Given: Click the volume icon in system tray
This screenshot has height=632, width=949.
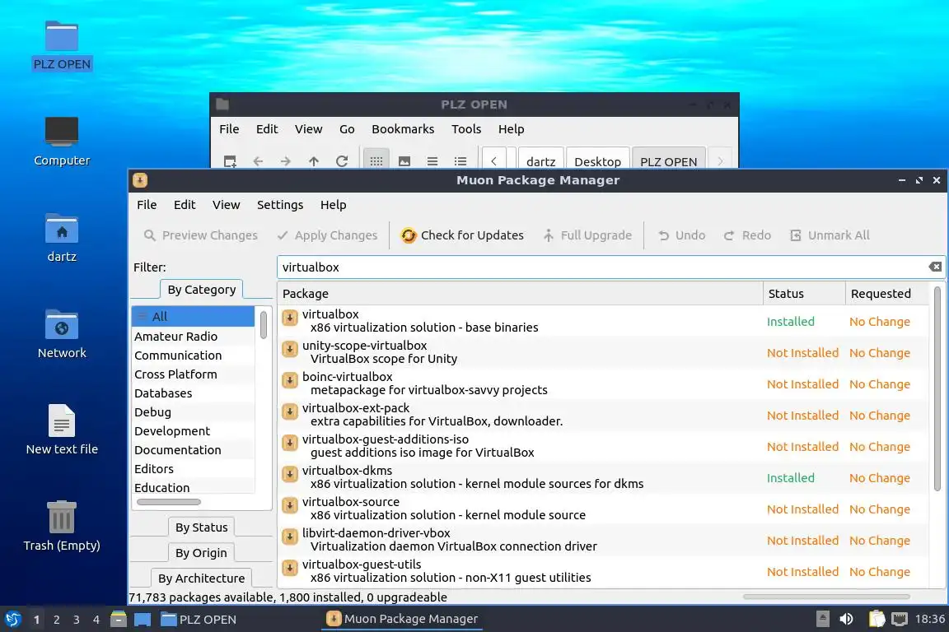Looking at the screenshot, I should (x=846, y=619).
